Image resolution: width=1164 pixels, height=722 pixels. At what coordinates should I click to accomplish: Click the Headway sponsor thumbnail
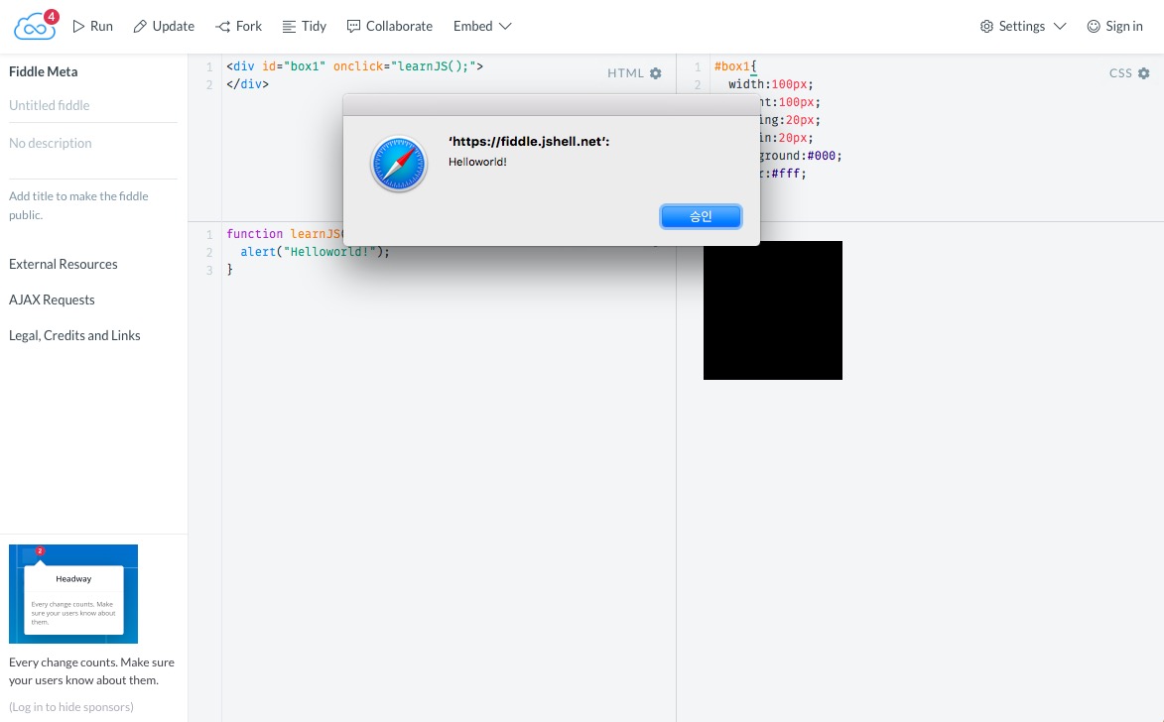coord(73,594)
